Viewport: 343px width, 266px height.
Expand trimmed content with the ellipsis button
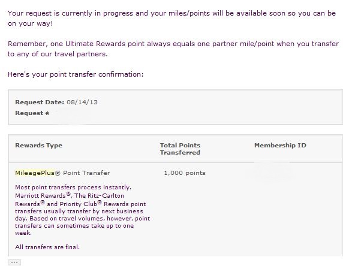14,262
